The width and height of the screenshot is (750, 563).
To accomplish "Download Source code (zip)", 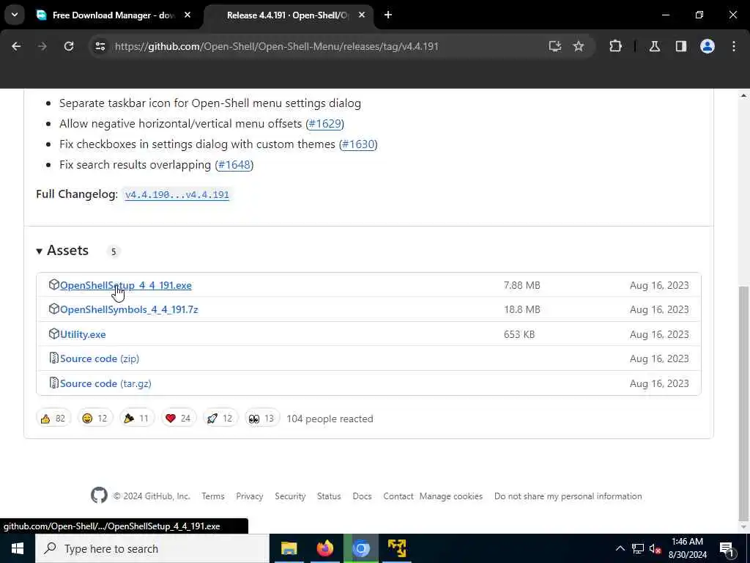I will click(x=100, y=358).
